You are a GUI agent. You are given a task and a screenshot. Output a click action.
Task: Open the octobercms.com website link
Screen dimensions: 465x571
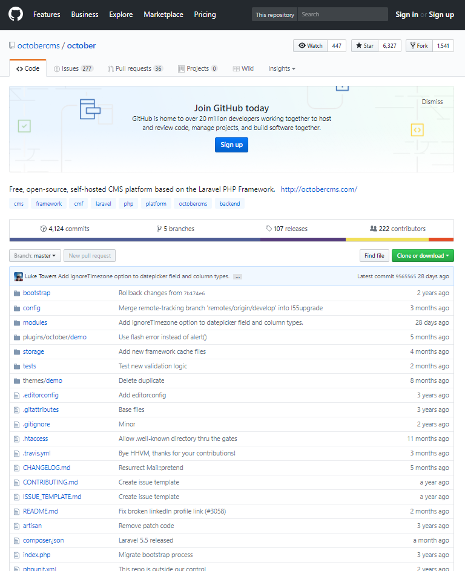point(319,189)
